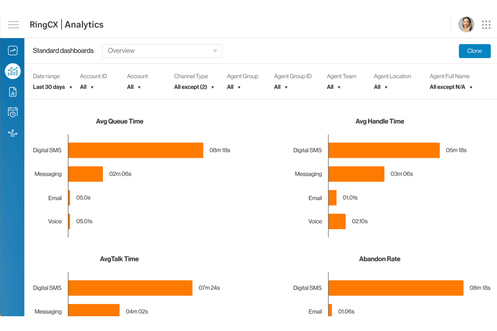Select the highlighted dashboards sidebar icon
This screenshot has height=331, width=497.
[13, 71]
